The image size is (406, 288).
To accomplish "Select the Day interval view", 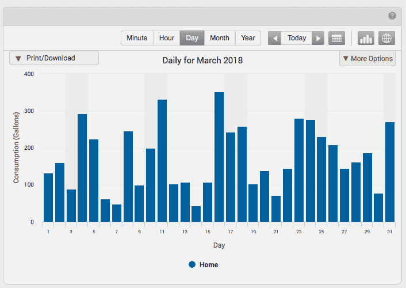I will pyautogui.click(x=192, y=39).
